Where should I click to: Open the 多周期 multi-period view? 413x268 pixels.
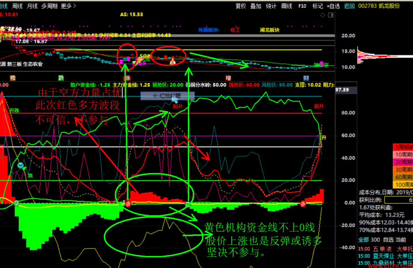pyautogui.click(x=49, y=6)
